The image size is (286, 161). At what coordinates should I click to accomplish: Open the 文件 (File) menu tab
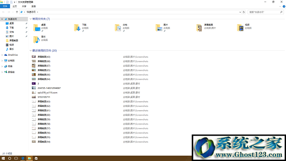point(5,7)
